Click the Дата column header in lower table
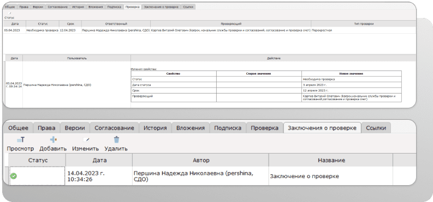This screenshot has width=433, height=202. pos(99,160)
